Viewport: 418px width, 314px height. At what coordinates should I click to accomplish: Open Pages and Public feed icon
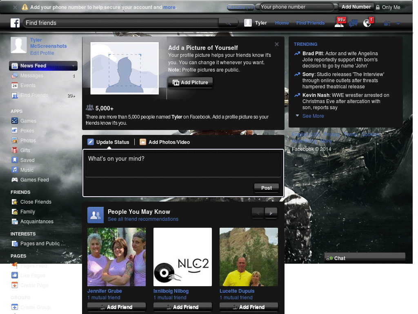coord(15,244)
